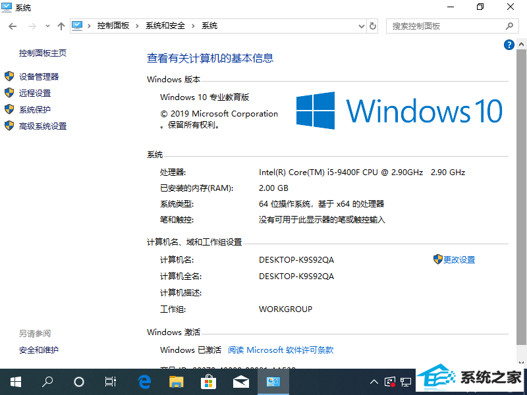The width and height of the screenshot is (527, 395).
Task: Open the address bar history dropdown
Action: 362,26
